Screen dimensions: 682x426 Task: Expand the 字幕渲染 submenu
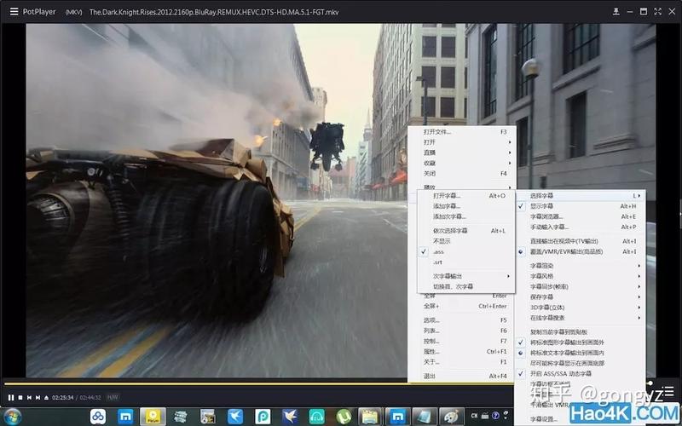click(x=542, y=266)
